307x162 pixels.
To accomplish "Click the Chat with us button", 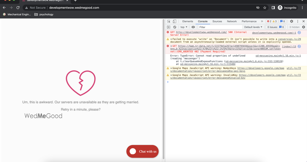I will 142,152.
